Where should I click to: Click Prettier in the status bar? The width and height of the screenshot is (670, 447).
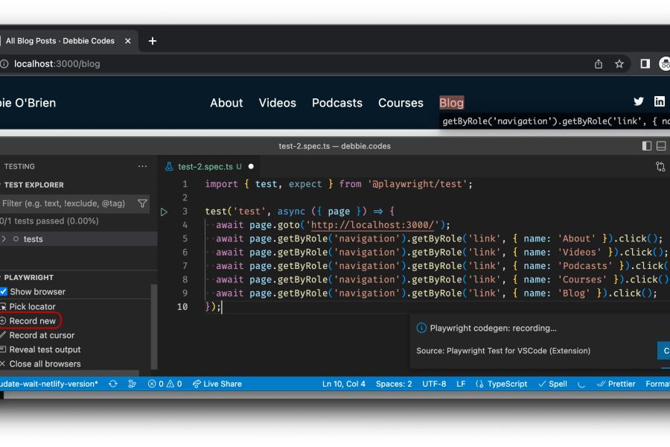coord(616,384)
